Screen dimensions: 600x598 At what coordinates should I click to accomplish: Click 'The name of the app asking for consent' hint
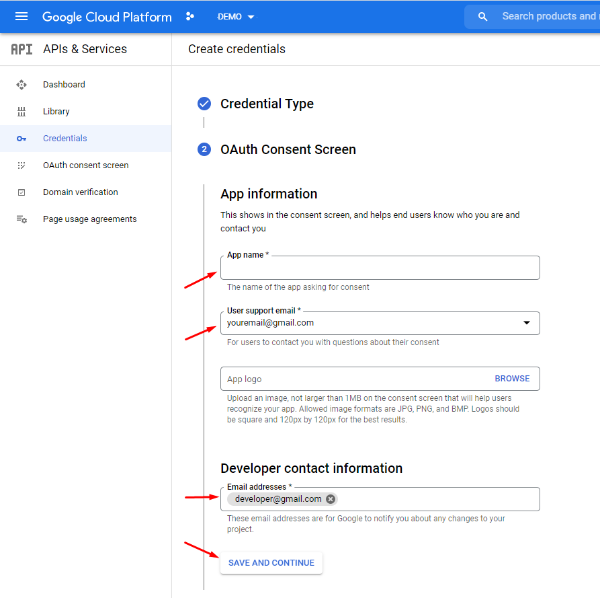coord(298,287)
